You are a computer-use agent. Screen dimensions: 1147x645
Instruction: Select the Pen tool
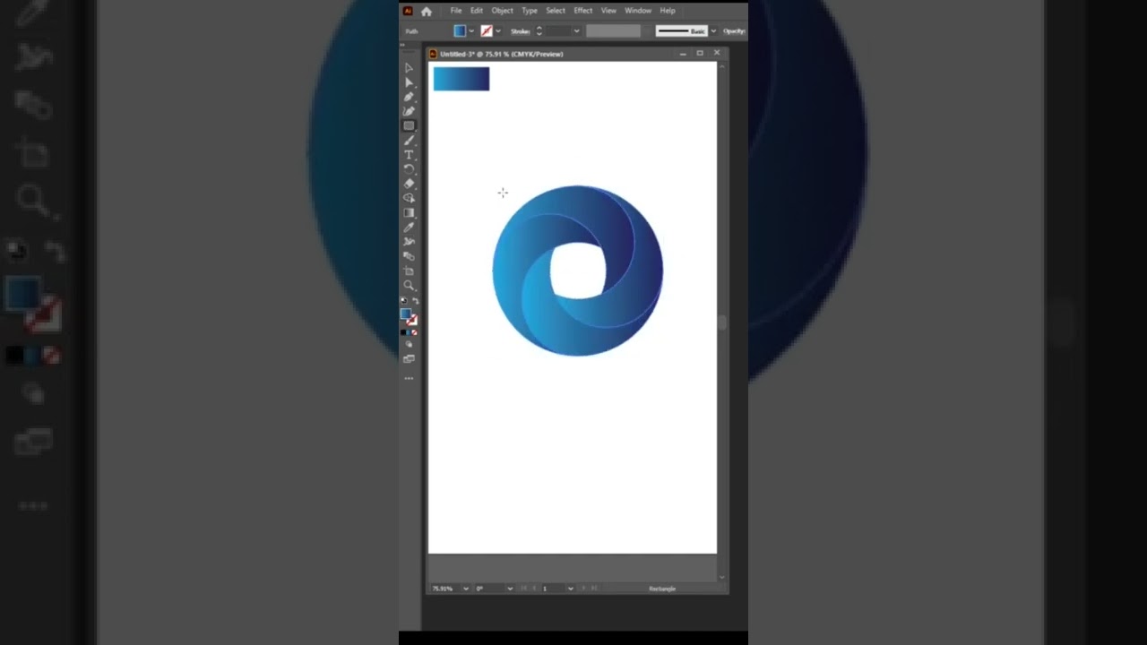click(409, 97)
